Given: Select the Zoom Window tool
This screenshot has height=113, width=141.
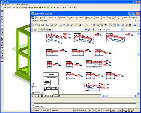Looking at the screenshot, I should pyautogui.click(x=102, y=25).
